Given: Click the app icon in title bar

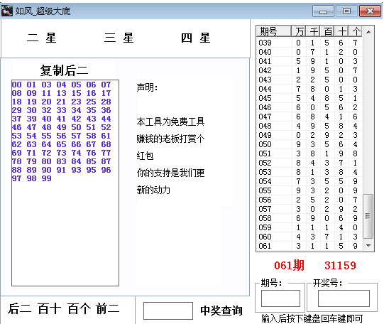Looking at the screenshot, I should [7, 11].
